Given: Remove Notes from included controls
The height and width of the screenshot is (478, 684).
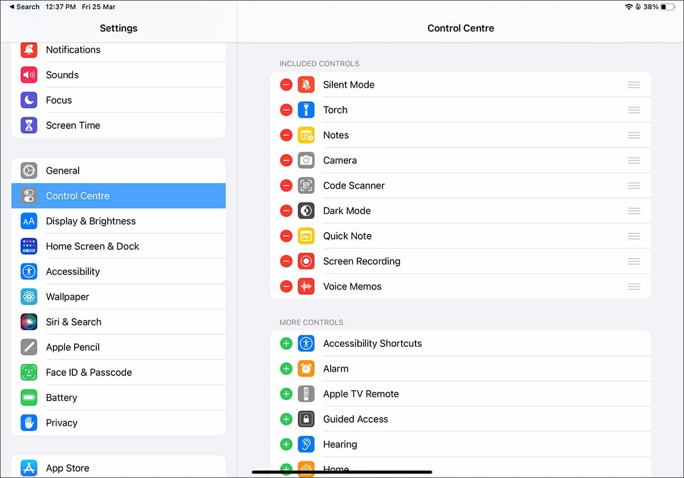Looking at the screenshot, I should click(x=286, y=135).
